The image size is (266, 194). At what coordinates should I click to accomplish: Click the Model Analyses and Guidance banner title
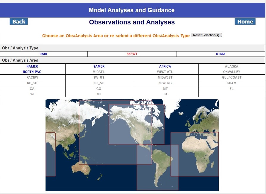coord(132,10)
